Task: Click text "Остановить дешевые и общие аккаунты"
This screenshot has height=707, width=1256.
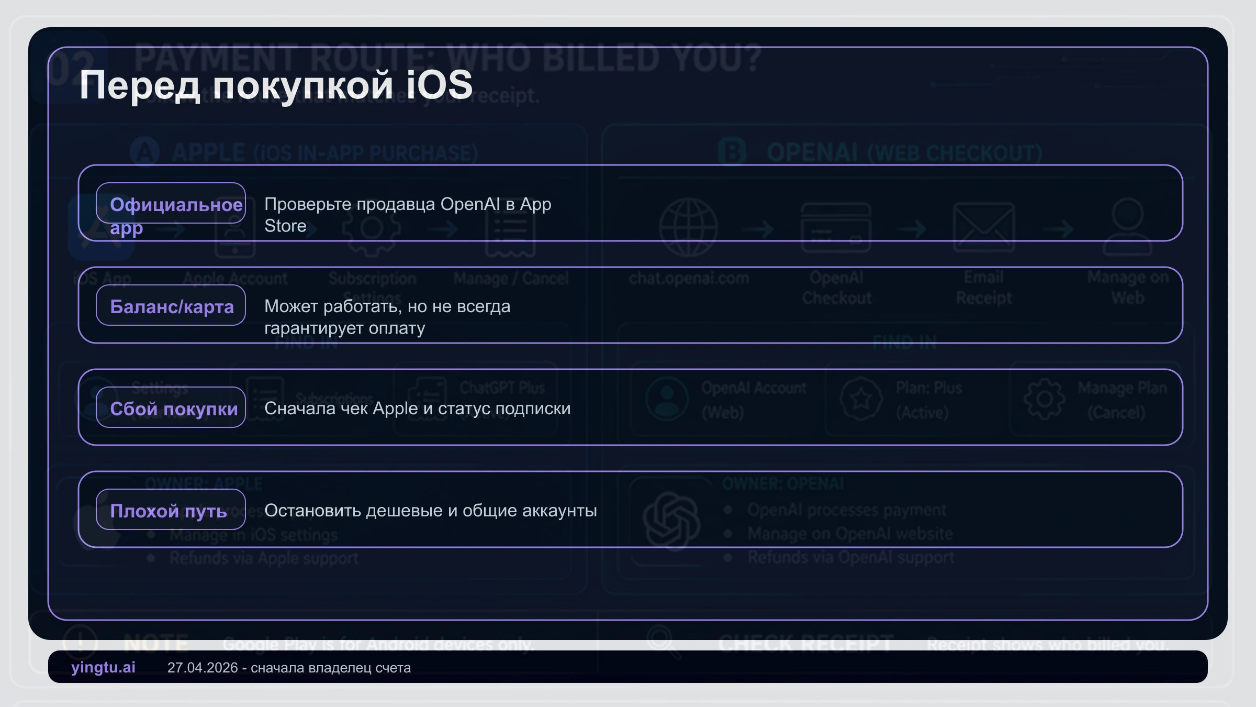Action: [430, 510]
